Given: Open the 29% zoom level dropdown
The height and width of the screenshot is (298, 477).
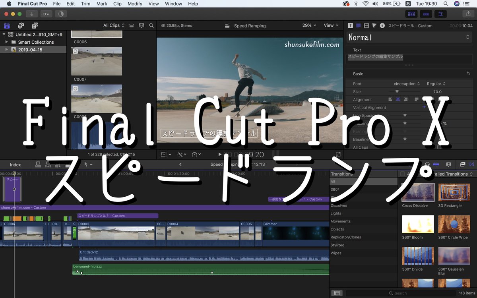Looking at the screenshot, I should pyautogui.click(x=309, y=25).
